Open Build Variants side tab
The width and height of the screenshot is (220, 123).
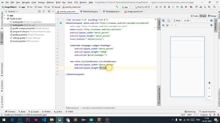tap(2, 69)
